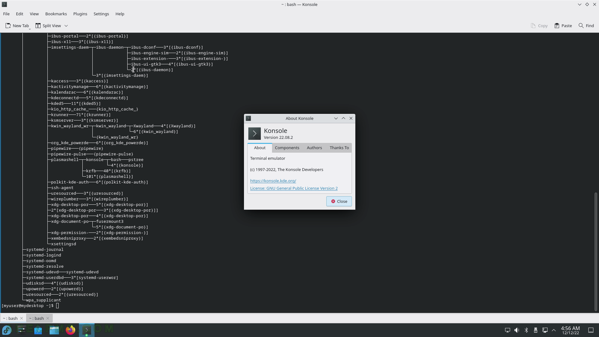Click the Paste toolbar button
Screen dimensions: 599x337
coord(563,26)
